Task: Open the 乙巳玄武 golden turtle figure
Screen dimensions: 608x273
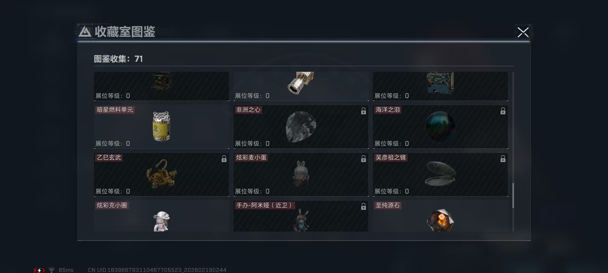Action: [162, 174]
